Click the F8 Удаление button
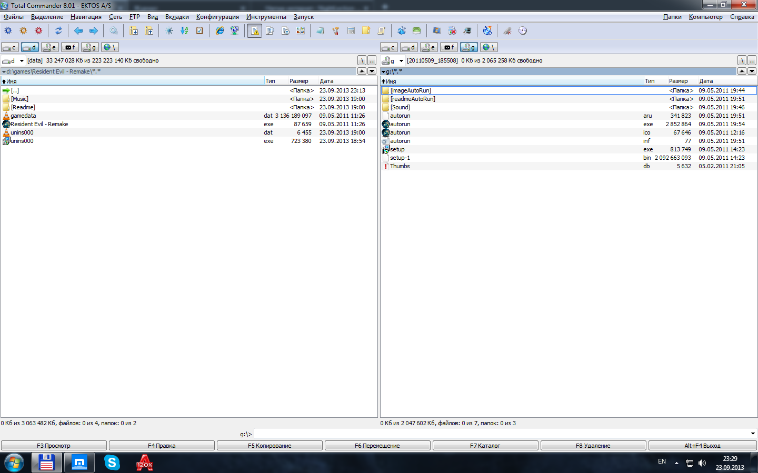The image size is (758, 473). (593, 446)
